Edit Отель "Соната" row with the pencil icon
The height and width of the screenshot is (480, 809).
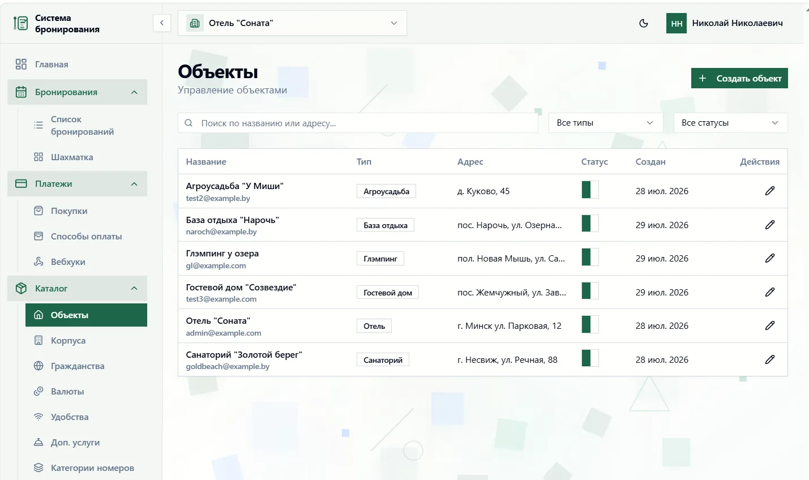click(770, 325)
